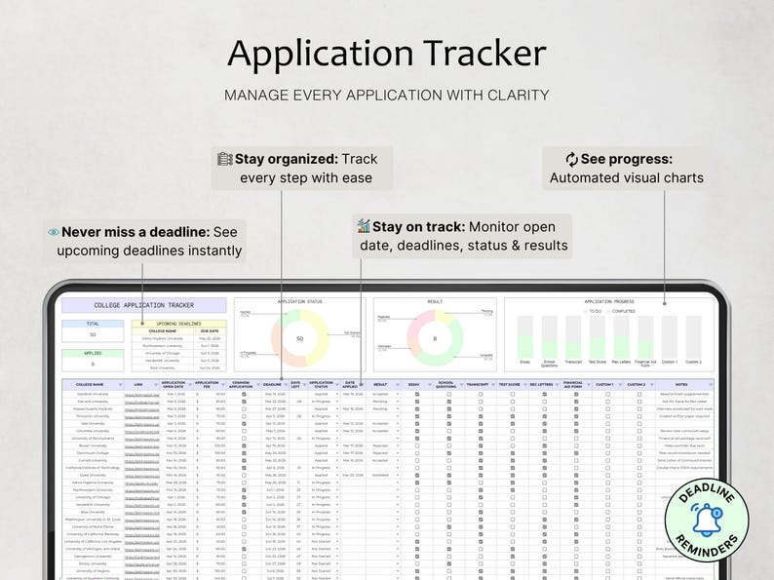Click the eye icon beside Never miss a deadline
This screenshot has width=774, height=580.
54,232
